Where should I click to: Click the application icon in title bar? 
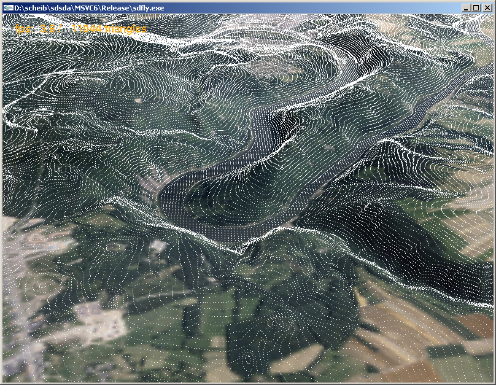(x=9, y=8)
